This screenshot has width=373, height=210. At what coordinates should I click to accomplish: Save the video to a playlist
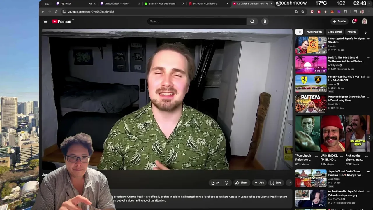276,183
